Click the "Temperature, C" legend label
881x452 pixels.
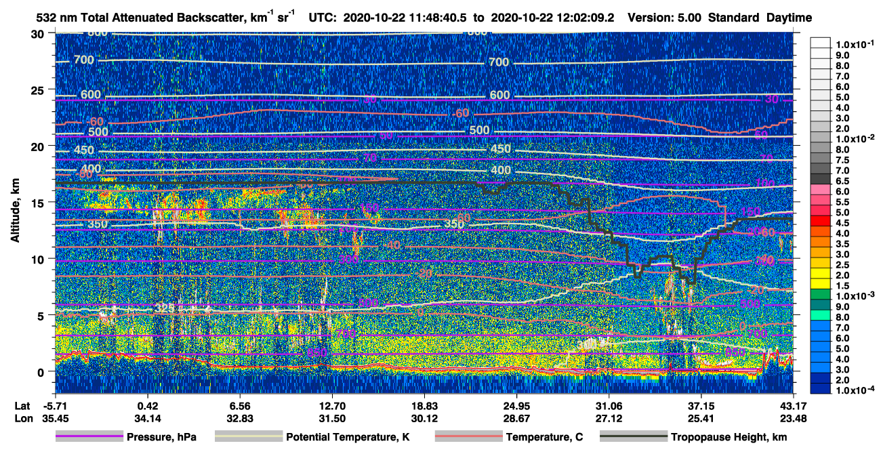click(x=544, y=438)
